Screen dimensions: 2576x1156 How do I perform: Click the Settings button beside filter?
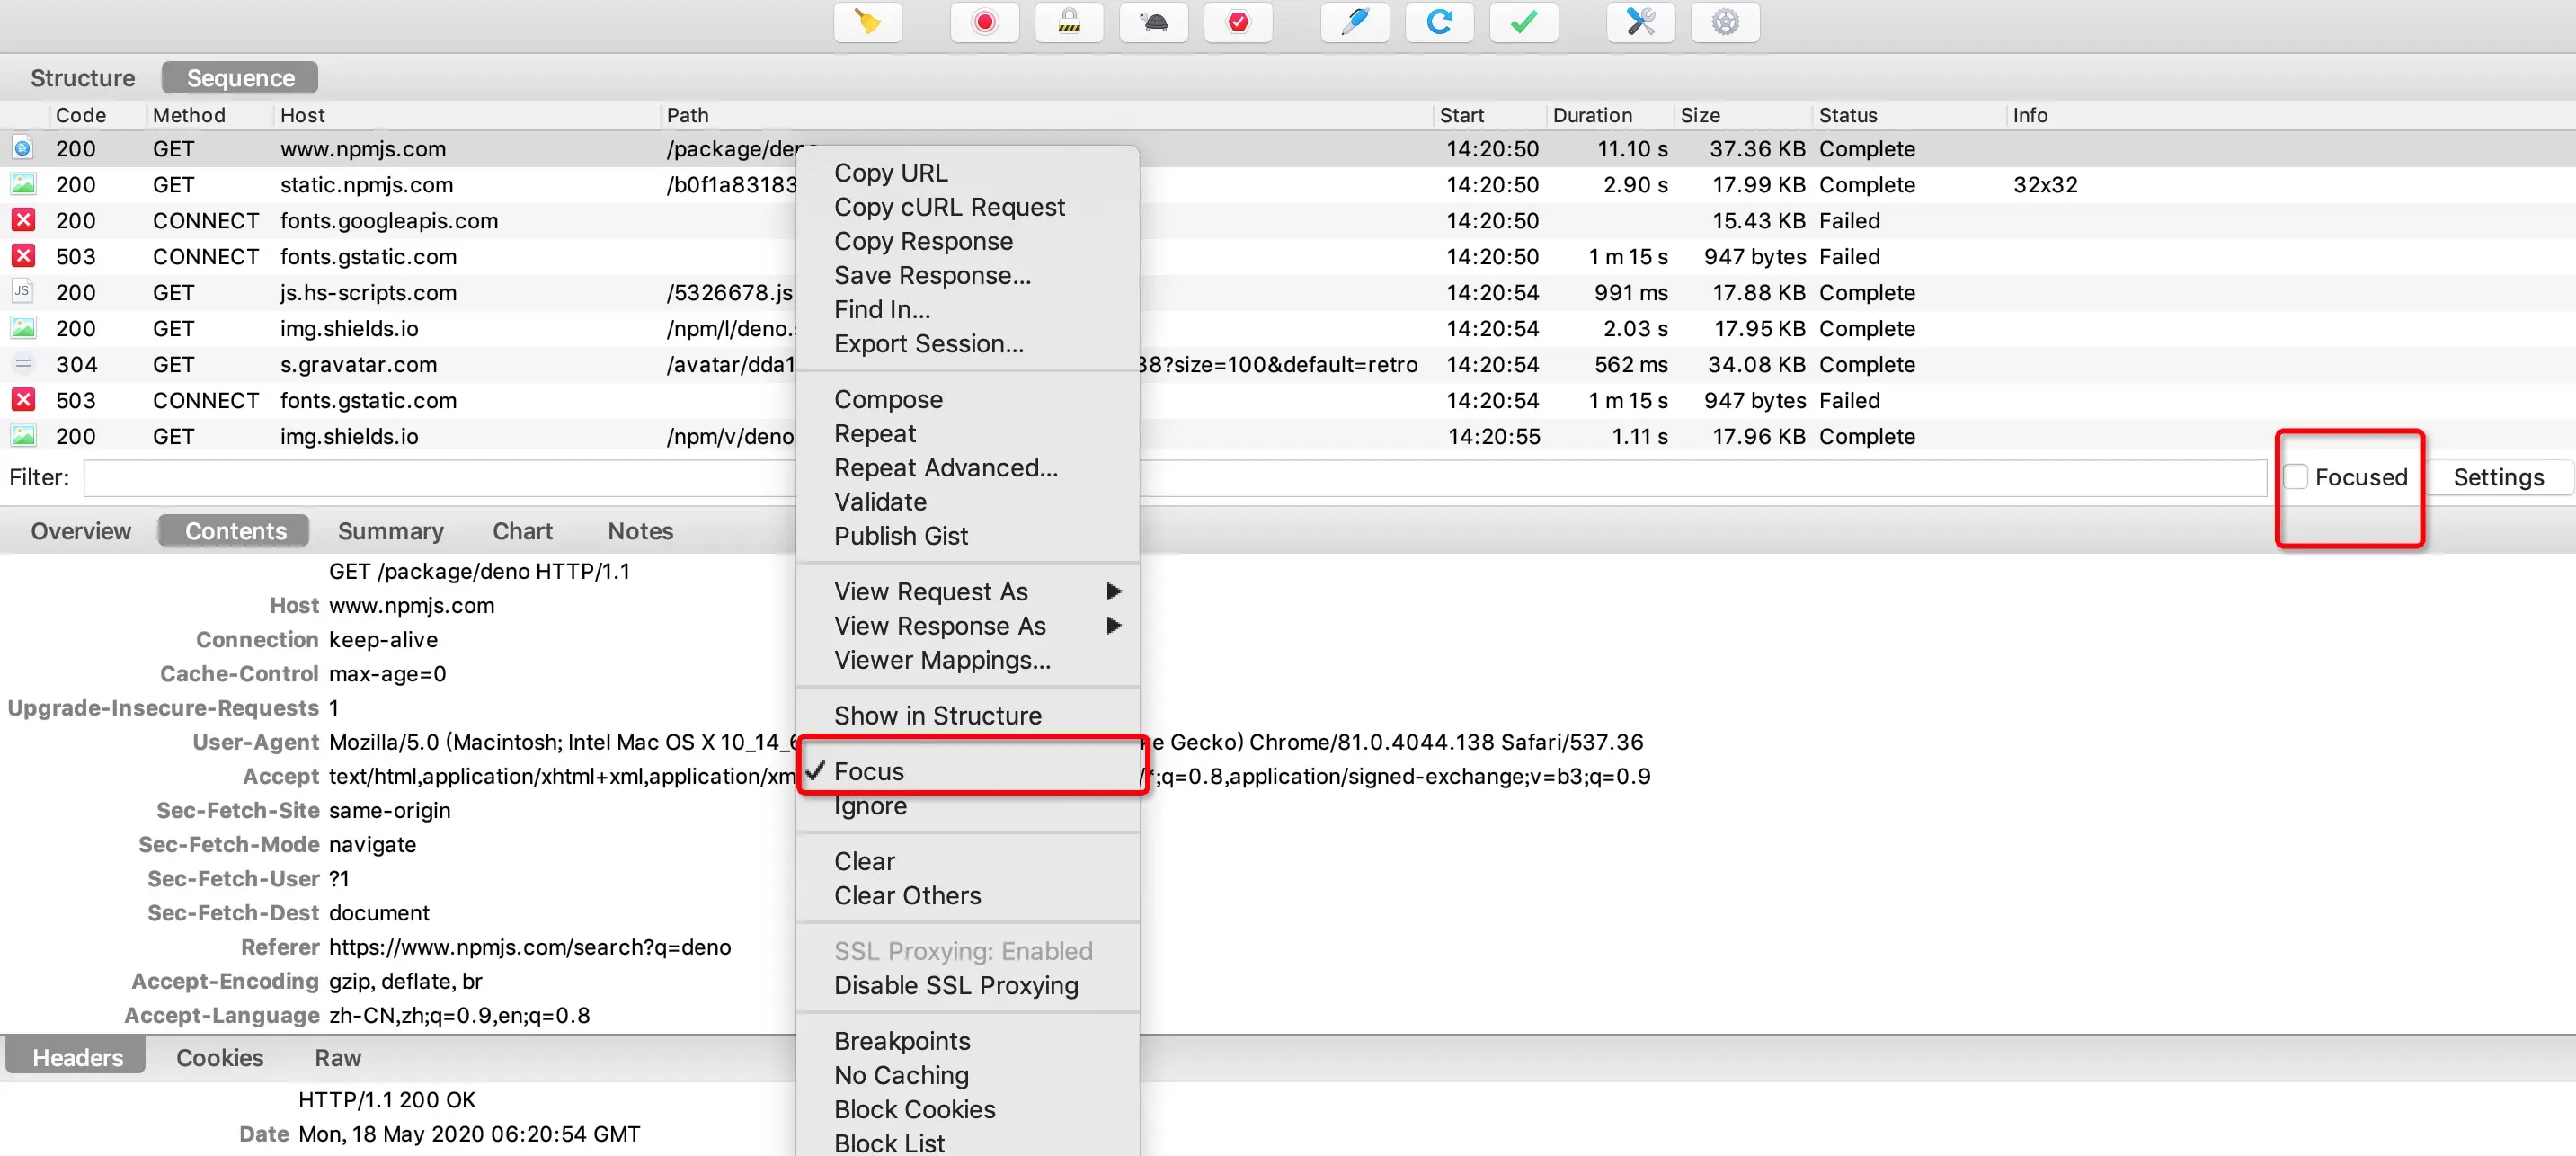point(2498,477)
